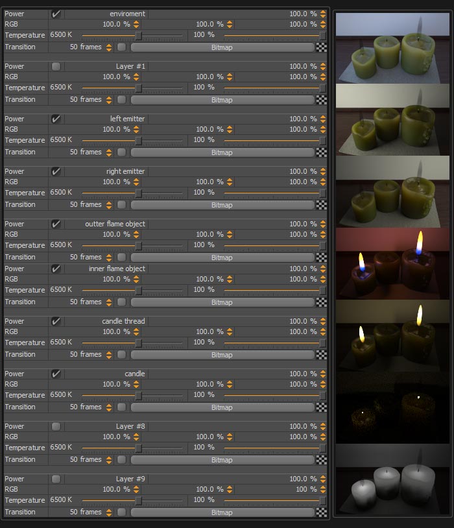Adjust the right emitter power percentage stepper
The height and width of the screenshot is (528, 454).
coord(323,171)
